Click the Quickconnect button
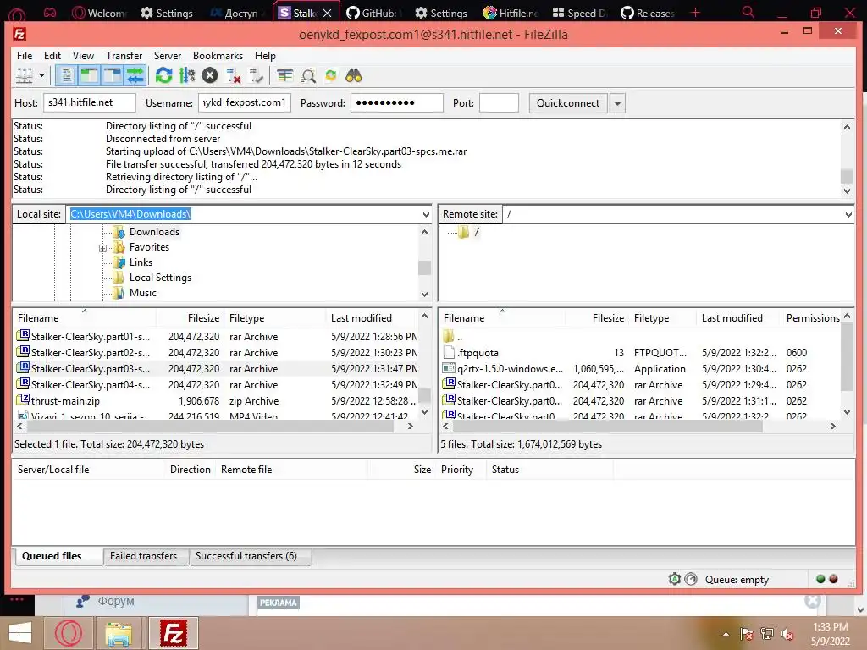Screen dimensions: 867x650 pyautogui.click(x=568, y=102)
